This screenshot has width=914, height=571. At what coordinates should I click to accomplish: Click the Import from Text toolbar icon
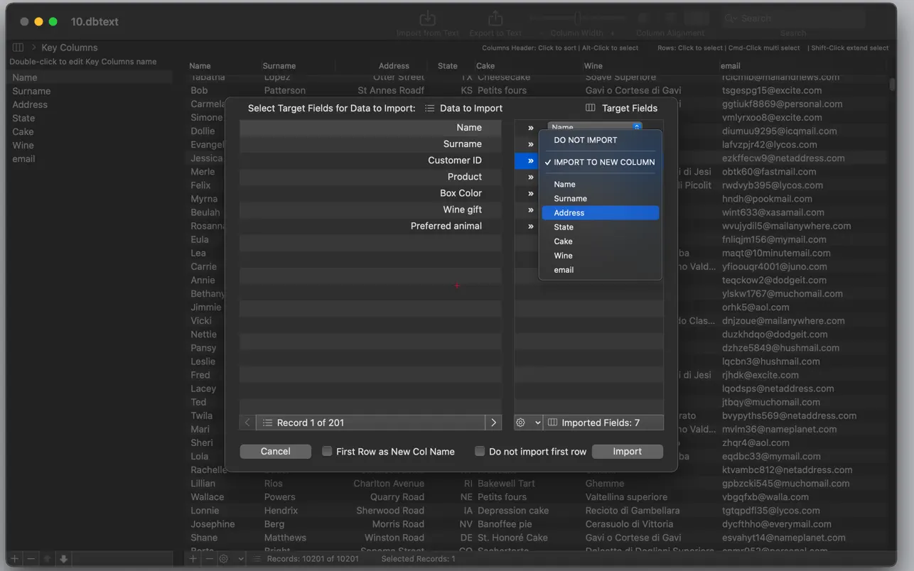(x=427, y=19)
